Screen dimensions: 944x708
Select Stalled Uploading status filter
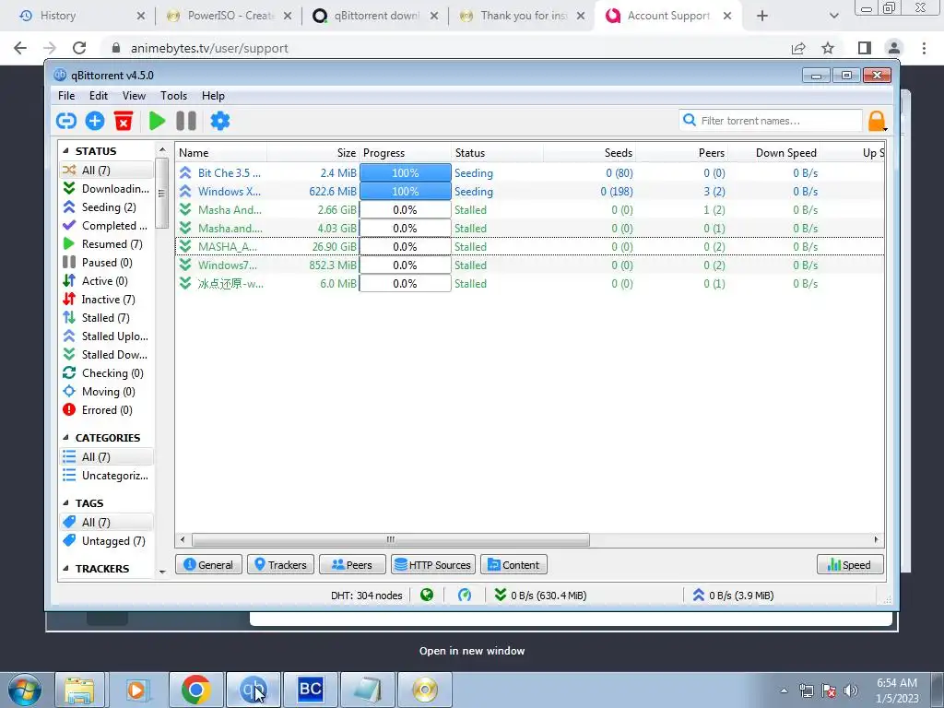[107, 336]
